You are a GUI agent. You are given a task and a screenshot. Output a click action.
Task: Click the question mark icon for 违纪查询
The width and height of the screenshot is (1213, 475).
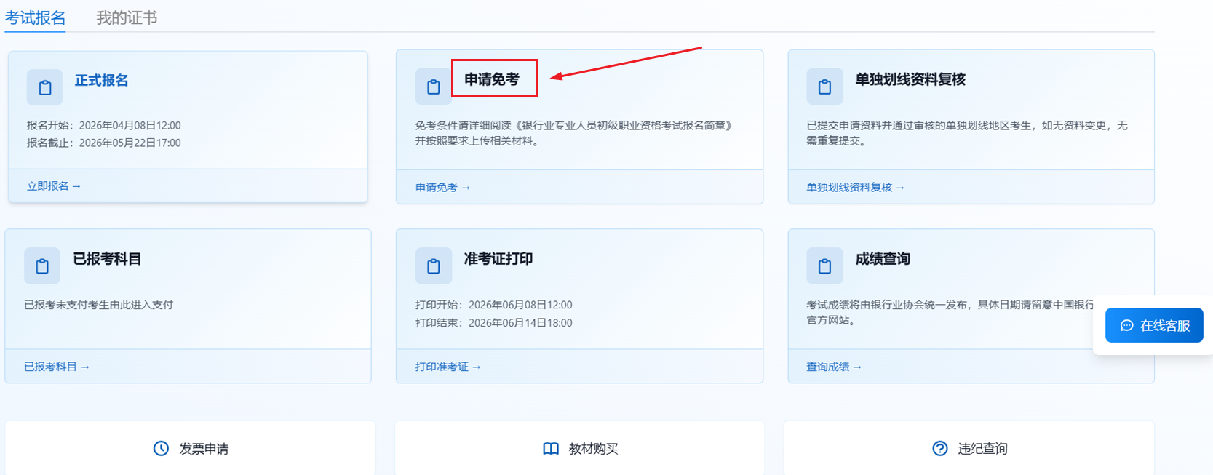[940, 449]
